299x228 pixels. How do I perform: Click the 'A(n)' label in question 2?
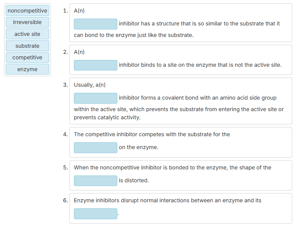[x=79, y=52]
